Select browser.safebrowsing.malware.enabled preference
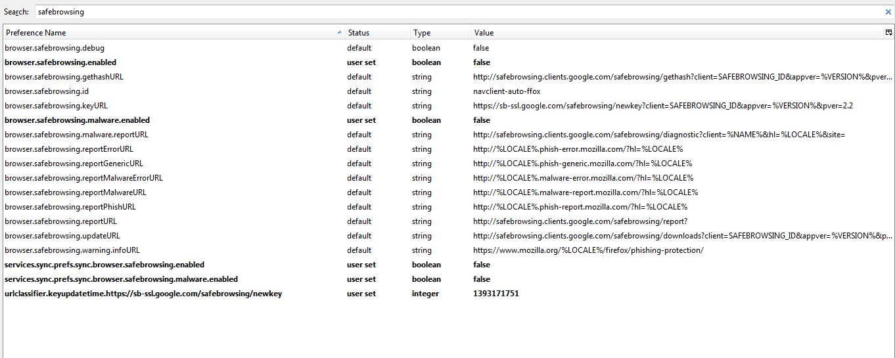The width and height of the screenshot is (895, 358). 77,120
